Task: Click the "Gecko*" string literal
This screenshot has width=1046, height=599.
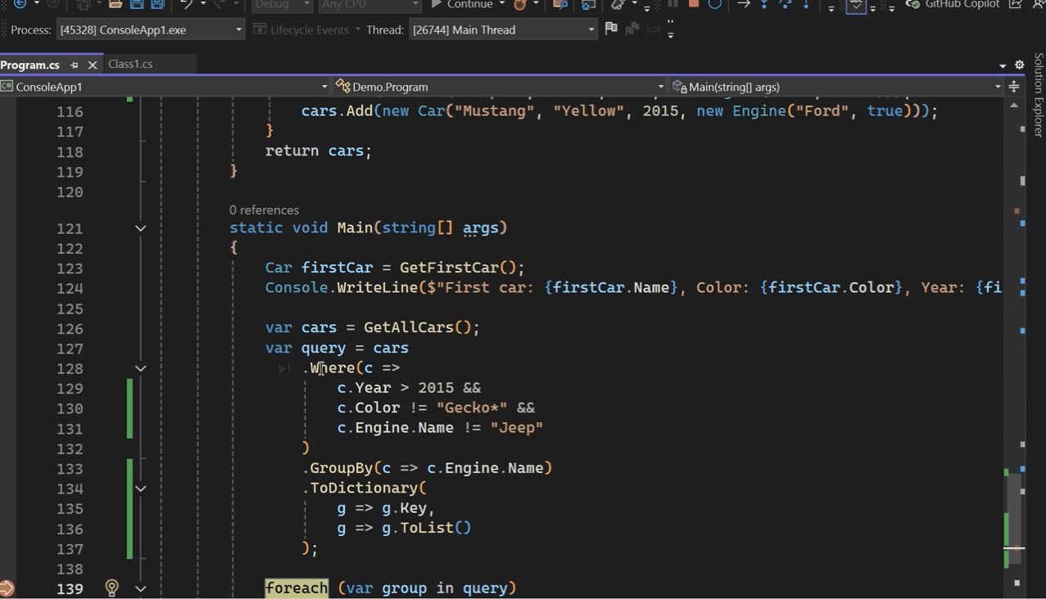Action: coord(472,408)
